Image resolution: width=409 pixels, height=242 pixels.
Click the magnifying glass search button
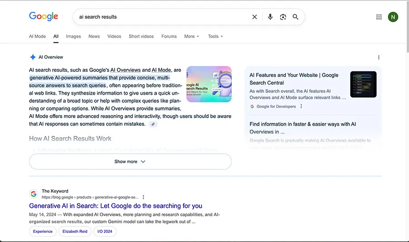(x=295, y=17)
